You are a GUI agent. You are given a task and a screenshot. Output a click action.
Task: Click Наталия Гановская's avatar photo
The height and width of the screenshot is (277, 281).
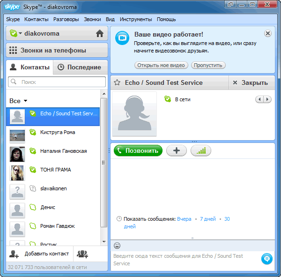point(17,154)
